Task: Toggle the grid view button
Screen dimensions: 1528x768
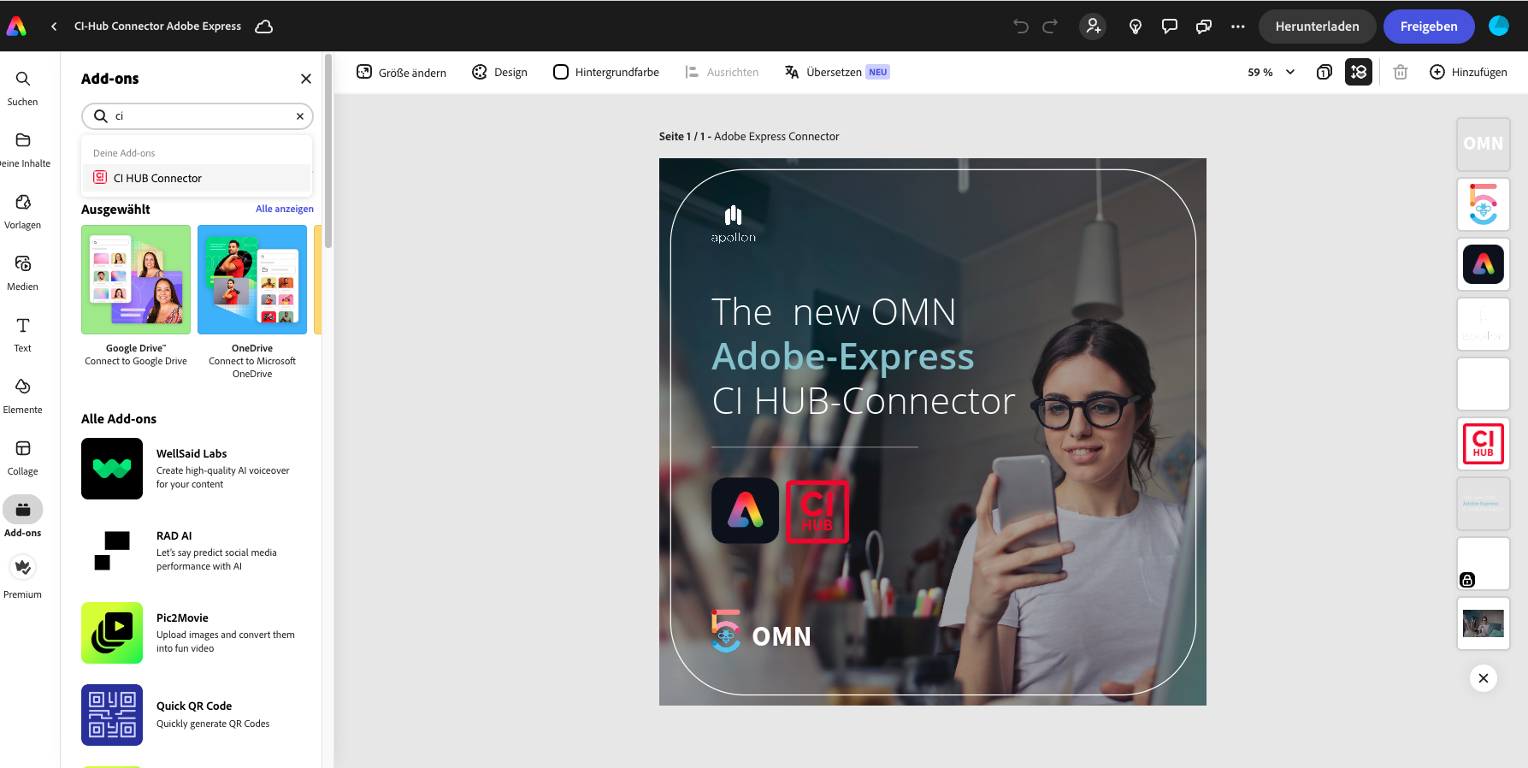Action: [1359, 73]
